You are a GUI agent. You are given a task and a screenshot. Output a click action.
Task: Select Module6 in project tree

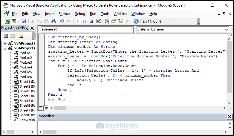(x=26, y=77)
